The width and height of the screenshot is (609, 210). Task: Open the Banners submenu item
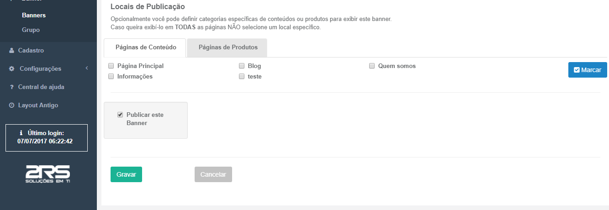(34, 15)
